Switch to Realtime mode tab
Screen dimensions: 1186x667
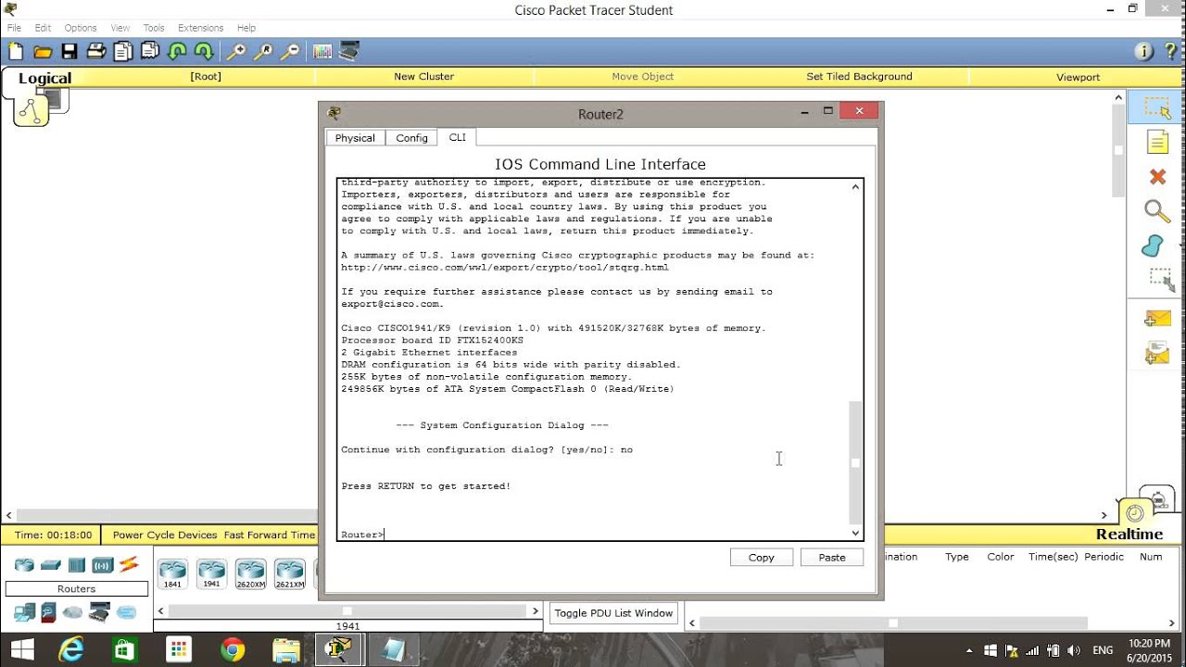[x=1129, y=535]
